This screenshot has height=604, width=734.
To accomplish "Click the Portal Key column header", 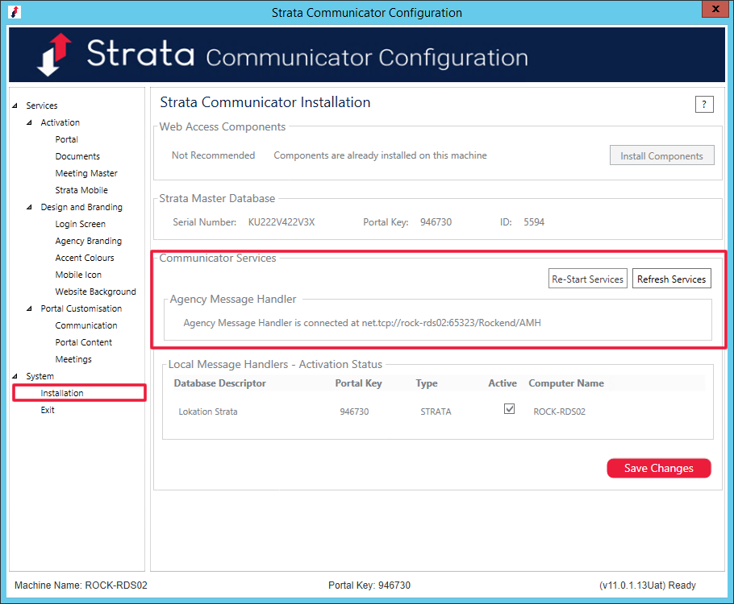I will pos(359,383).
